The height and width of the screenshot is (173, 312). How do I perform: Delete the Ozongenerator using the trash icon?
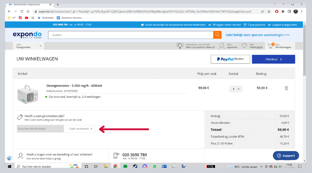coord(286,88)
